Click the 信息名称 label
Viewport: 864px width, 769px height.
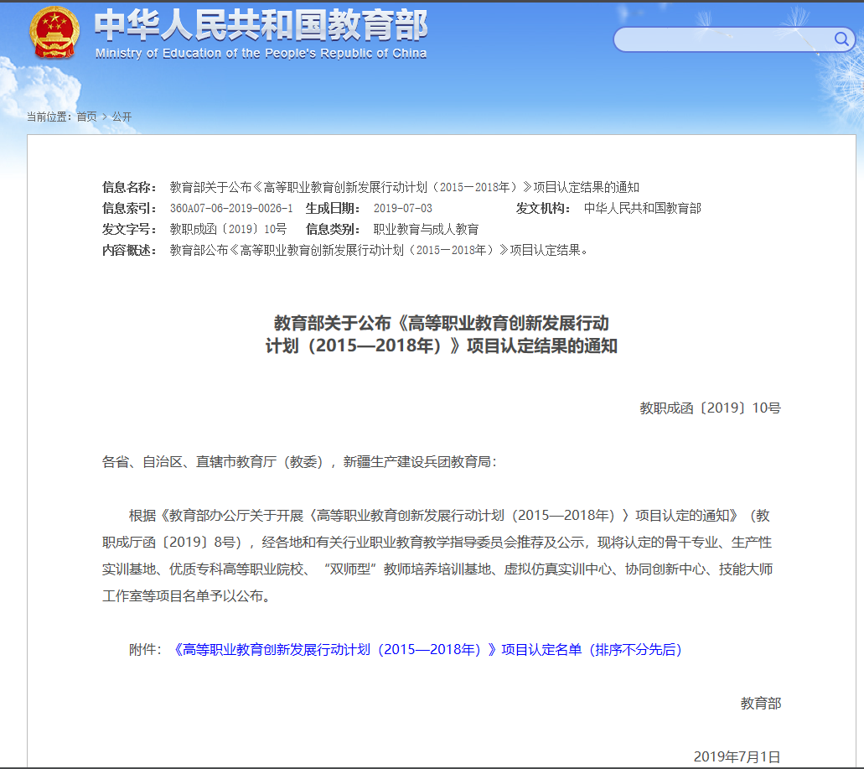(129, 187)
